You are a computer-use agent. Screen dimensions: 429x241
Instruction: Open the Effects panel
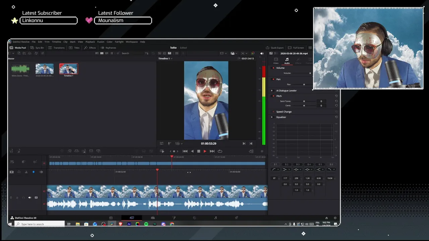(90, 48)
